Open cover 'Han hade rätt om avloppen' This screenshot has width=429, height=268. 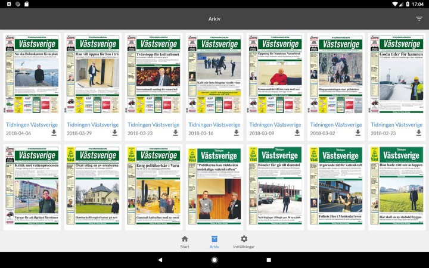point(397,186)
